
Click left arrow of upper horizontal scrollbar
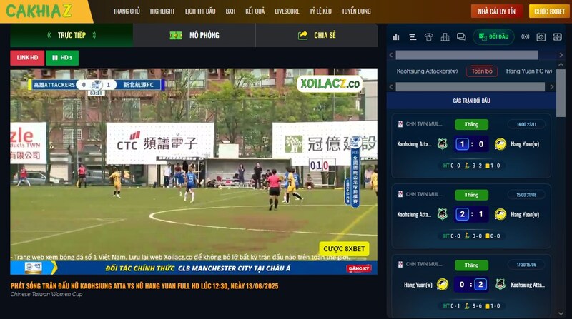(x=391, y=55)
